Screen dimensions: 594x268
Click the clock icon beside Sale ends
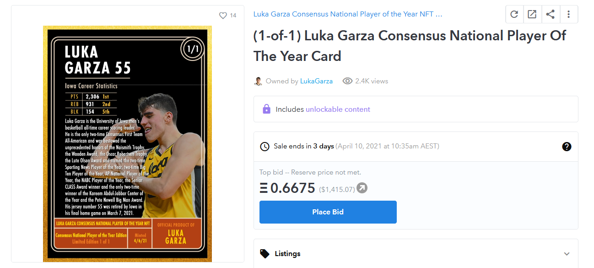(265, 147)
